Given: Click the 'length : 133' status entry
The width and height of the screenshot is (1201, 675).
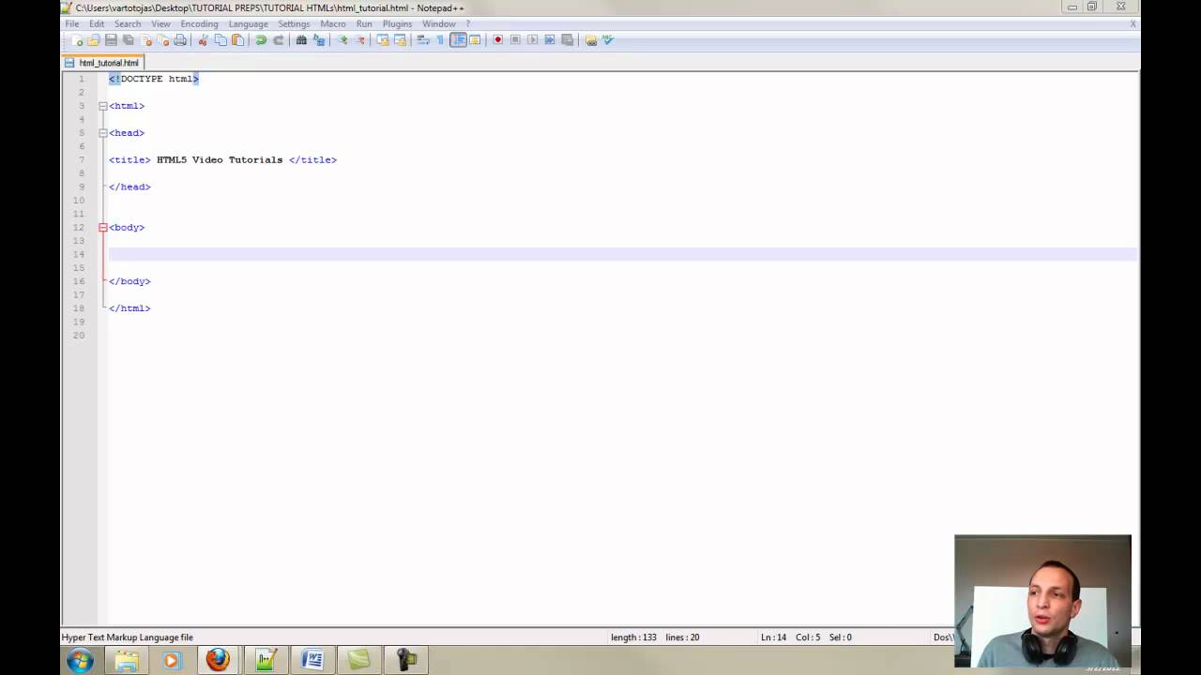Looking at the screenshot, I should (x=633, y=637).
